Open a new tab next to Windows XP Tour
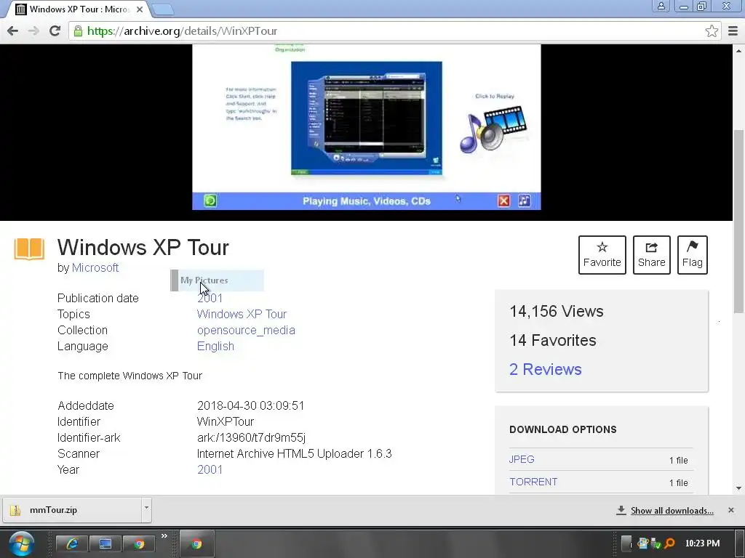This screenshot has height=558, width=745. [164, 9]
